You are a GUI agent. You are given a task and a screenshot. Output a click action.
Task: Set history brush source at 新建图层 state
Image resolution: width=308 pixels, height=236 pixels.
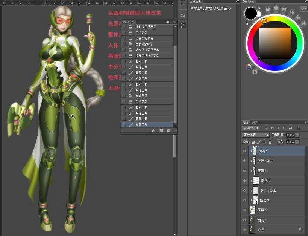pos(124,96)
